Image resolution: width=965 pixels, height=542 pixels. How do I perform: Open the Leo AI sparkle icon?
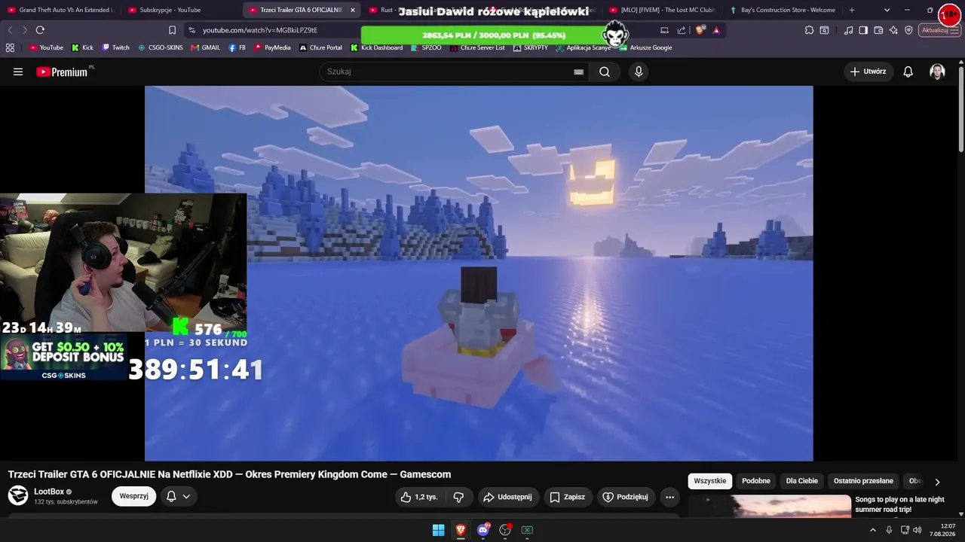click(893, 30)
